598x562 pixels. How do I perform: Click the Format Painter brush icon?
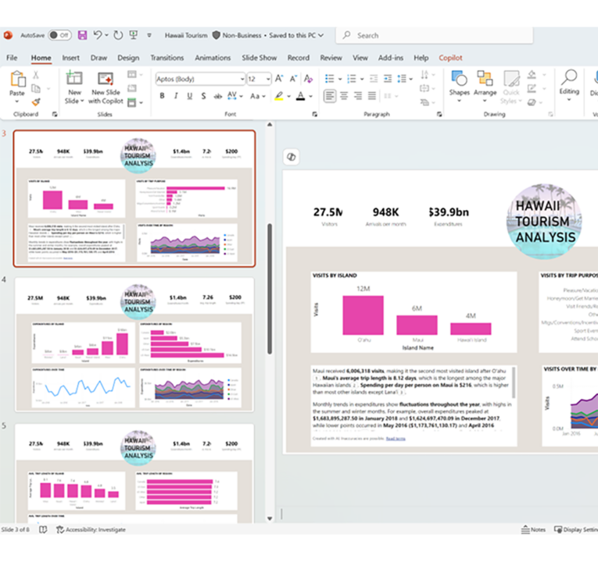(x=36, y=102)
